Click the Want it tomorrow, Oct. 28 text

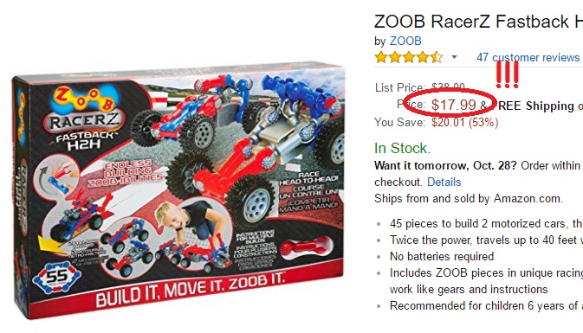pyautogui.click(x=445, y=165)
